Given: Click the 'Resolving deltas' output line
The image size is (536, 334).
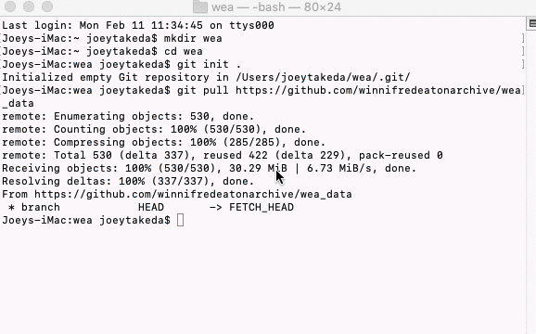Looking at the screenshot, I should [128, 181].
